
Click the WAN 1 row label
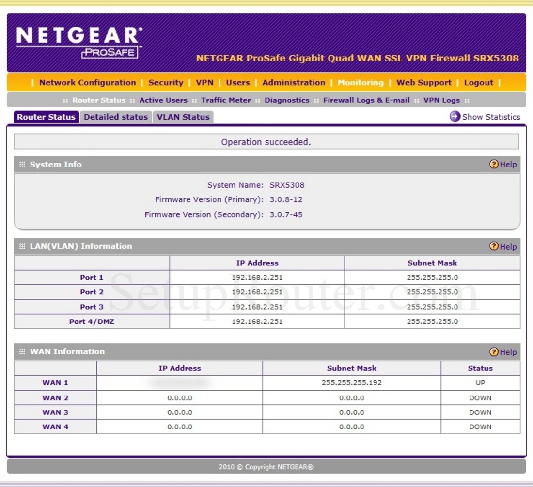pyautogui.click(x=55, y=383)
